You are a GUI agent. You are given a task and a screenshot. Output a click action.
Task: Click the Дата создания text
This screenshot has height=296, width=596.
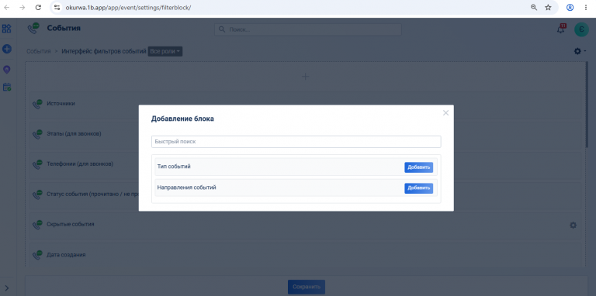66,255
